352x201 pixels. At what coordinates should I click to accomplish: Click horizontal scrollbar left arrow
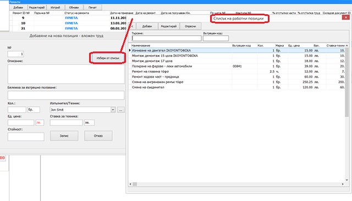(130, 184)
